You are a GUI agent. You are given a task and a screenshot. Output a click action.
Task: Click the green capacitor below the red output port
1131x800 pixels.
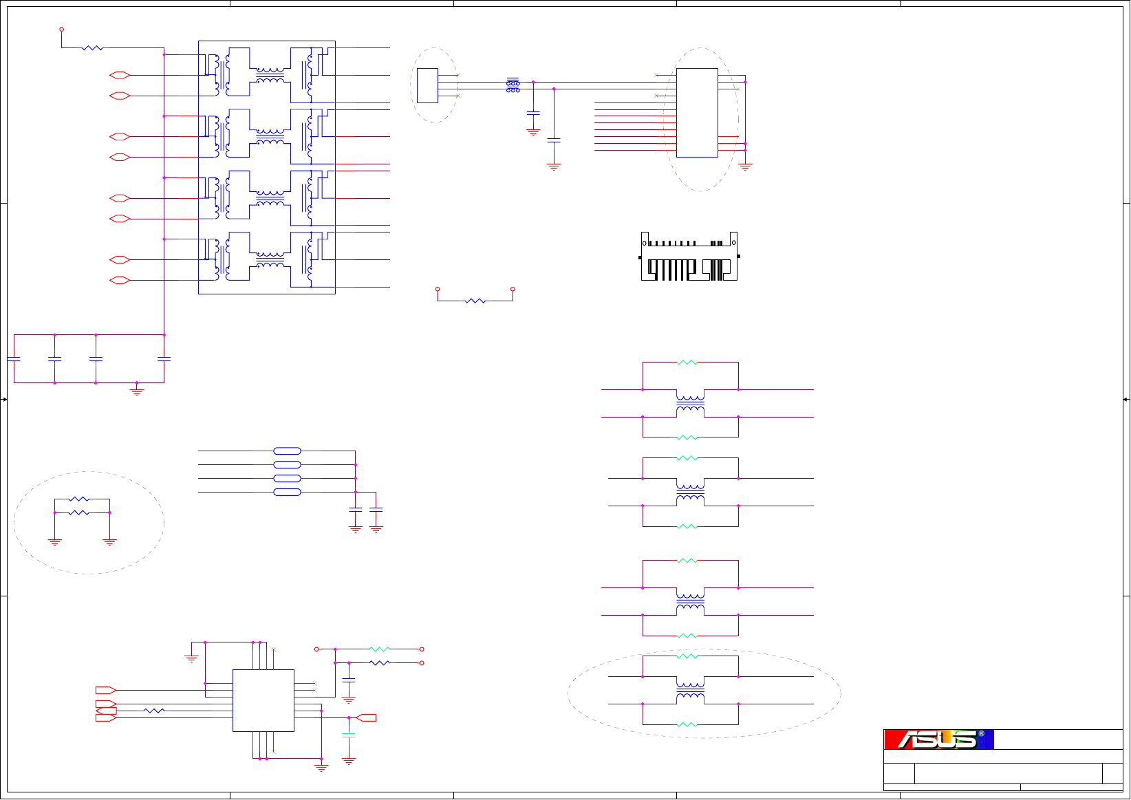[x=349, y=735]
